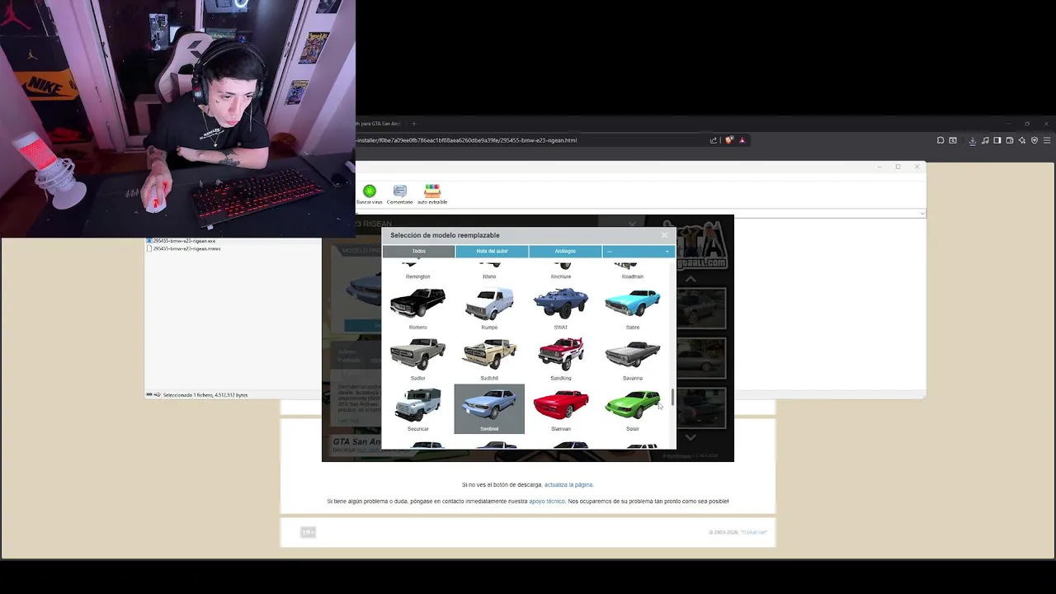Image resolution: width=1056 pixels, height=594 pixels.
Task: Select the Rumpo van model
Action: [489, 309]
